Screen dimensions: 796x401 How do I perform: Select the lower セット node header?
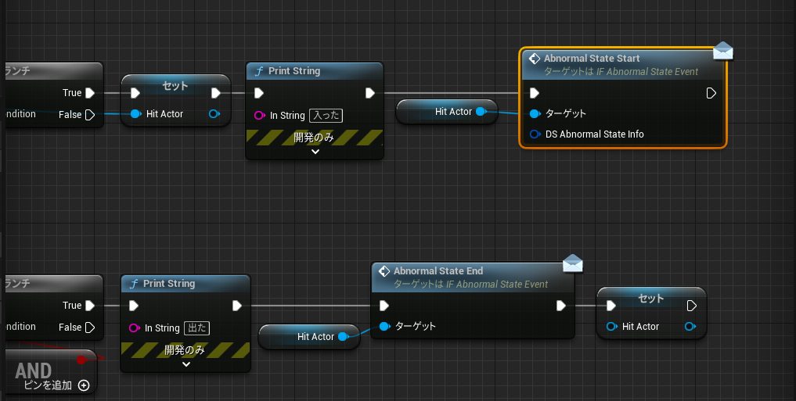(x=651, y=298)
